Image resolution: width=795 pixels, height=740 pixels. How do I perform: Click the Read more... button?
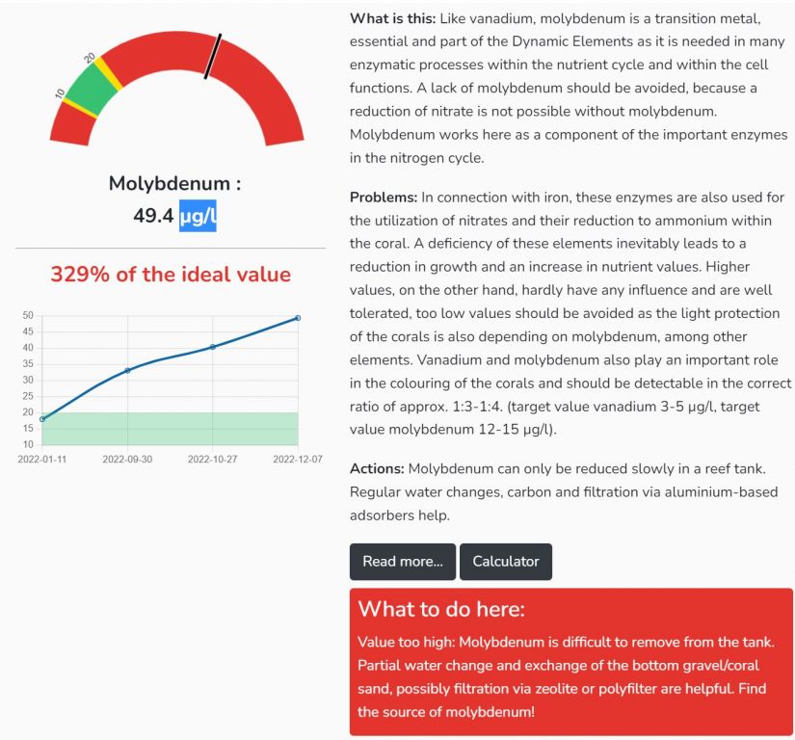point(403,562)
